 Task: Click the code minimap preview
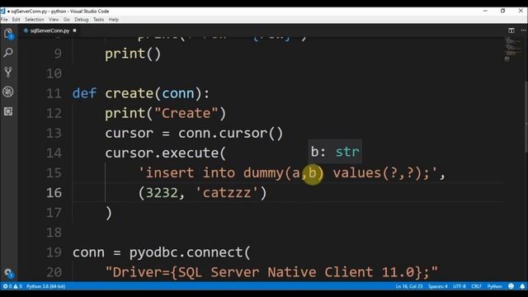[x=512, y=49]
